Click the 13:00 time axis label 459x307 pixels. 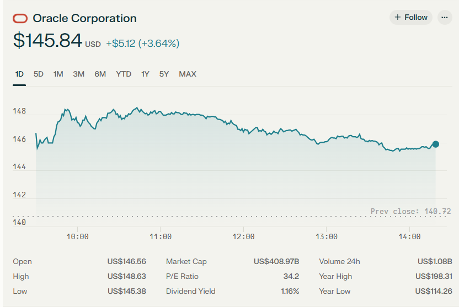coord(327,236)
